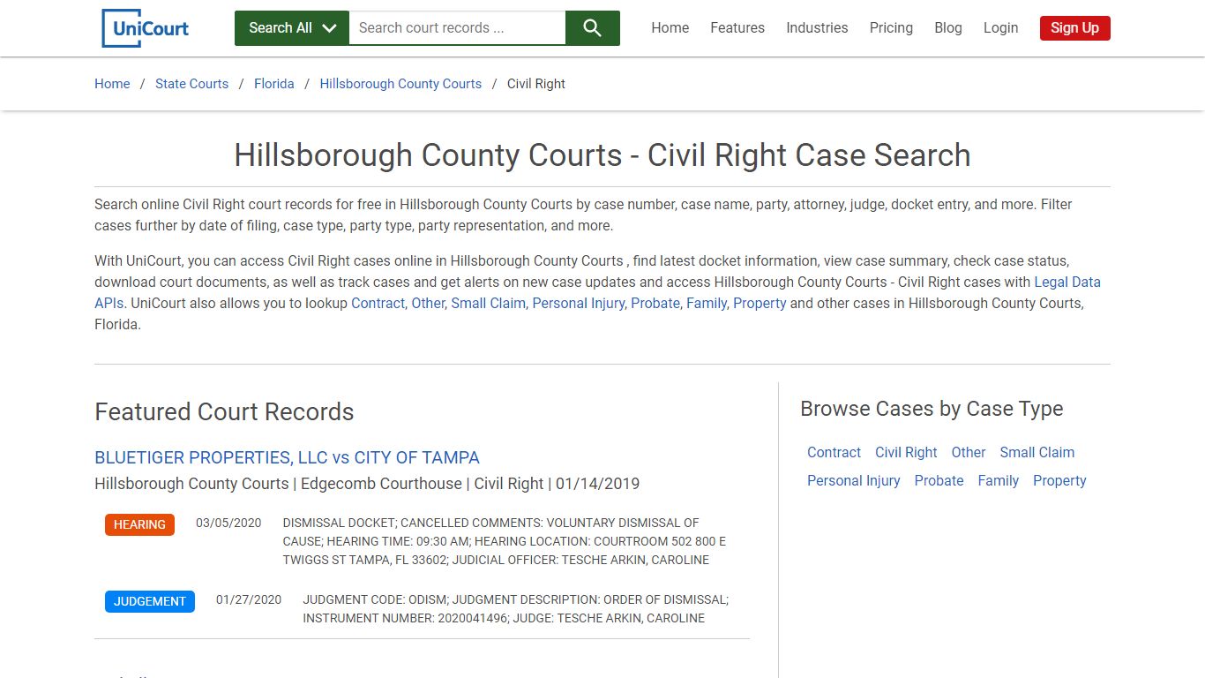Visit the Blog page

[948, 28]
